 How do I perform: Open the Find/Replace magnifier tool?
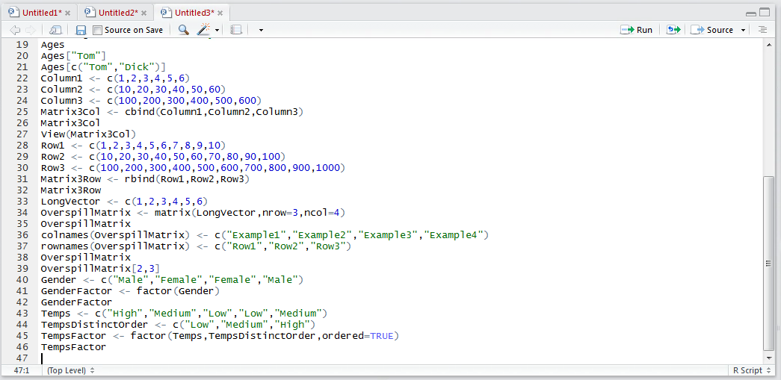coord(183,30)
